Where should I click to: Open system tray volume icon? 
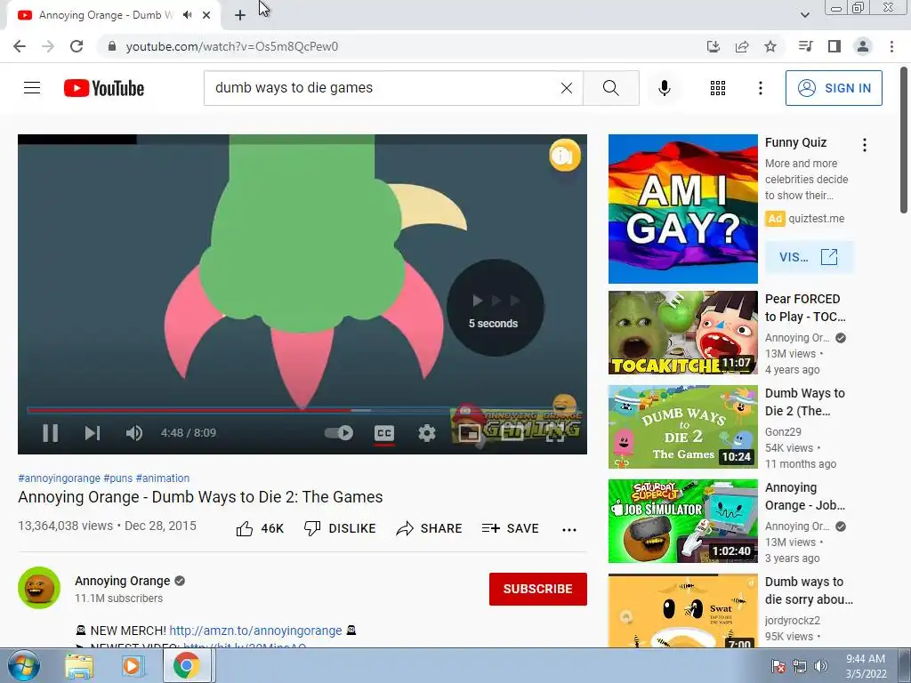tap(821, 665)
